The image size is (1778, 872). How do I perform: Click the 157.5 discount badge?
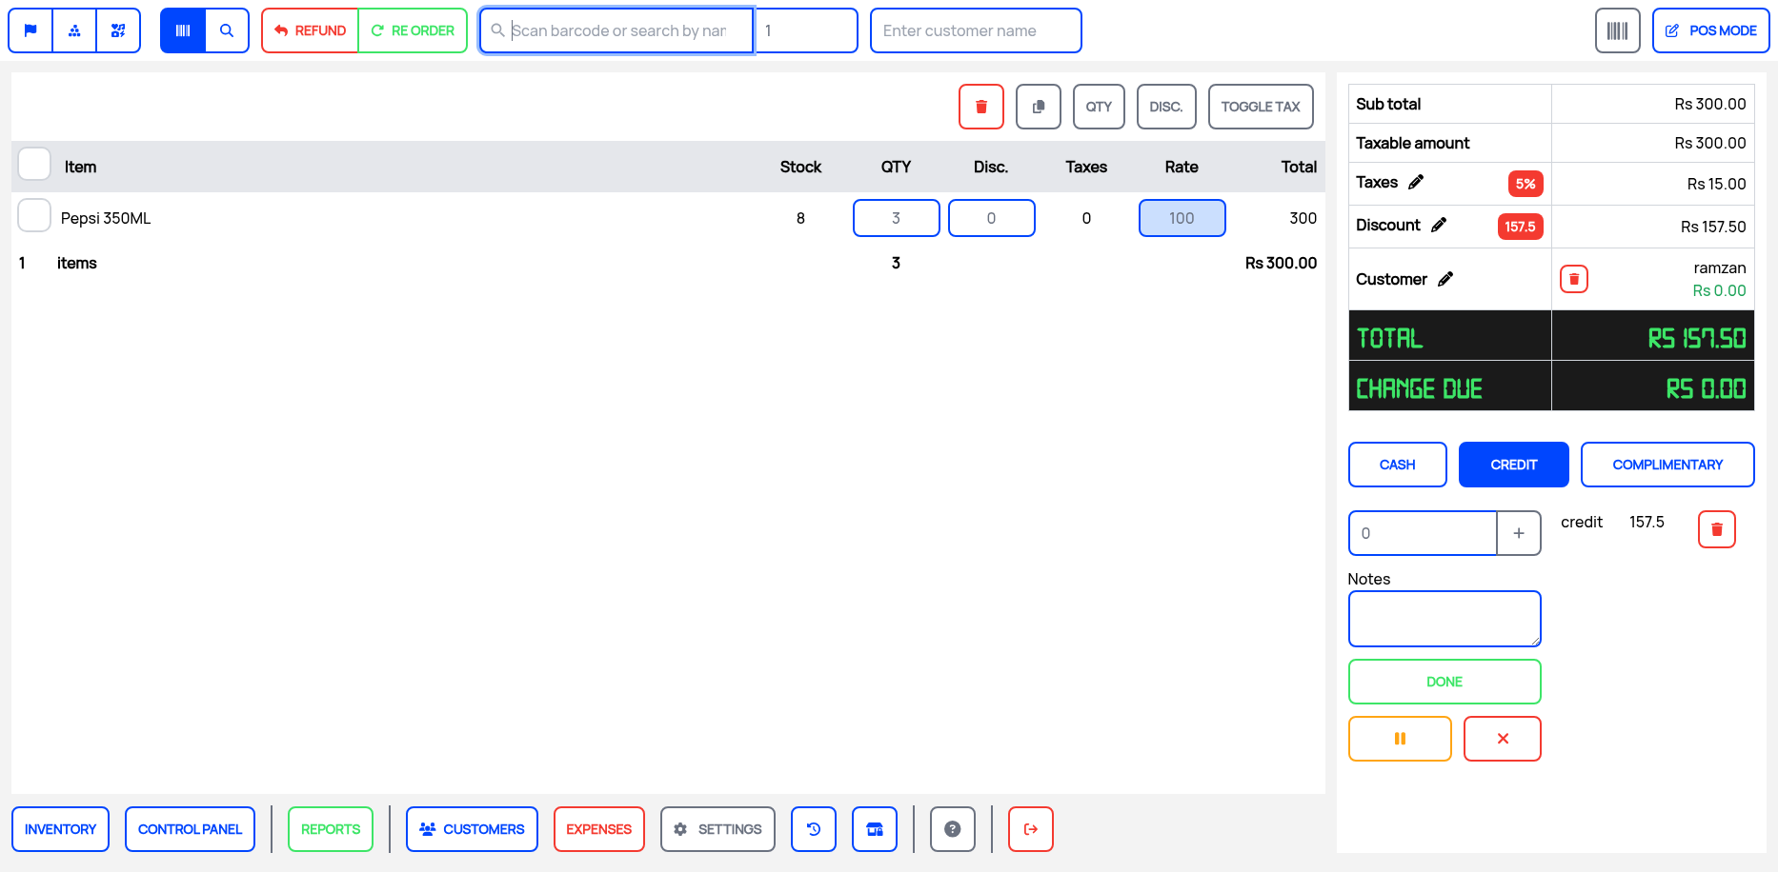[1520, 227]
